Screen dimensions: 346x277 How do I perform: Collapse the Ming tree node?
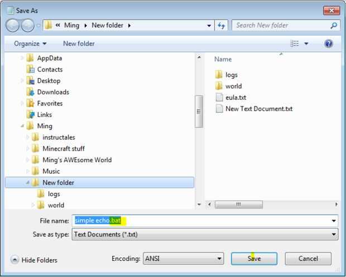22,126
